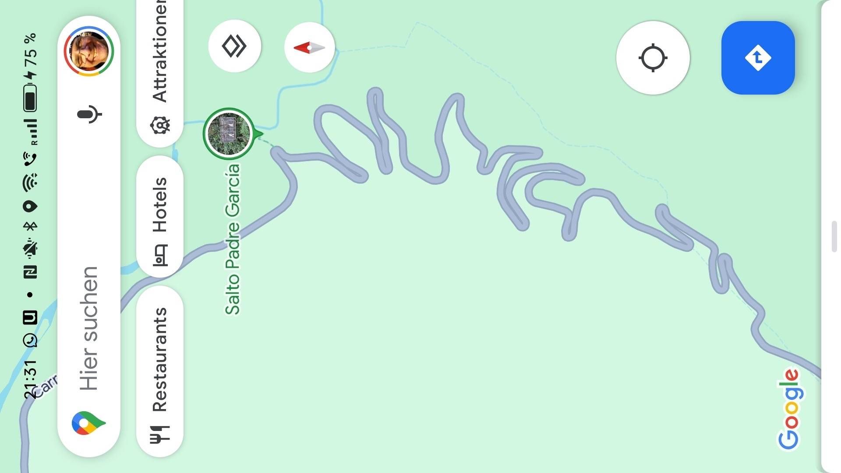Select the Attraktionen category chip
The width and height of the screenshot is (841, 473).
click(x=160, y=70)
